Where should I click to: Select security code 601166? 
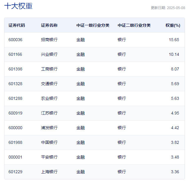click(15, 54)
